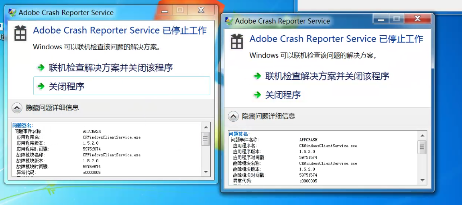This screenshot has height=205, width=462.
Task: Click scroll up arrow in right details box
Action: coord(422,136)
